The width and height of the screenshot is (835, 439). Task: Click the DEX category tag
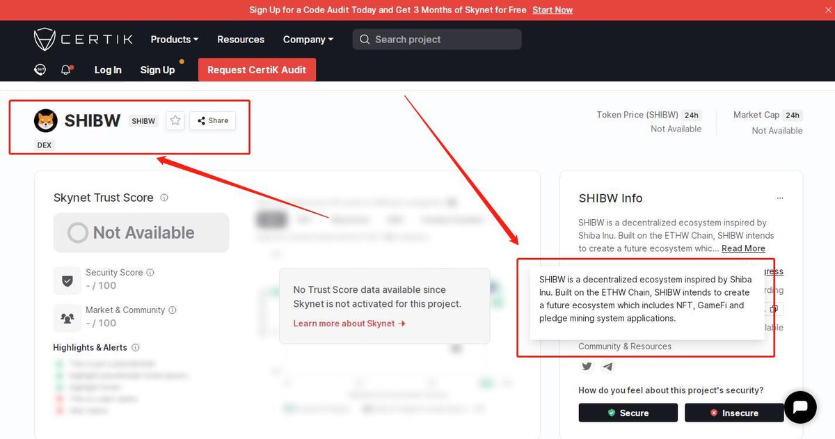click(x=45, y=145)
